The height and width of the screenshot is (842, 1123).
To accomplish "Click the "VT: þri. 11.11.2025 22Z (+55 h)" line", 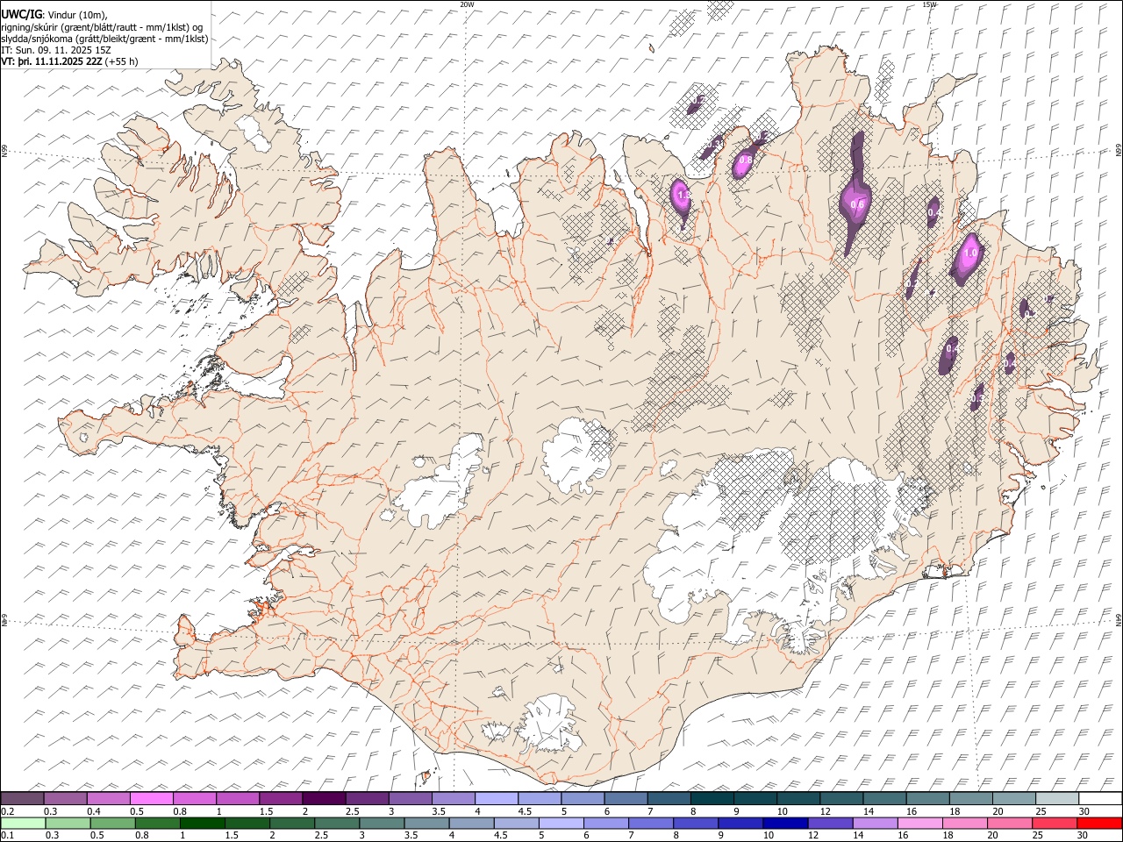I will coord(69,61).
